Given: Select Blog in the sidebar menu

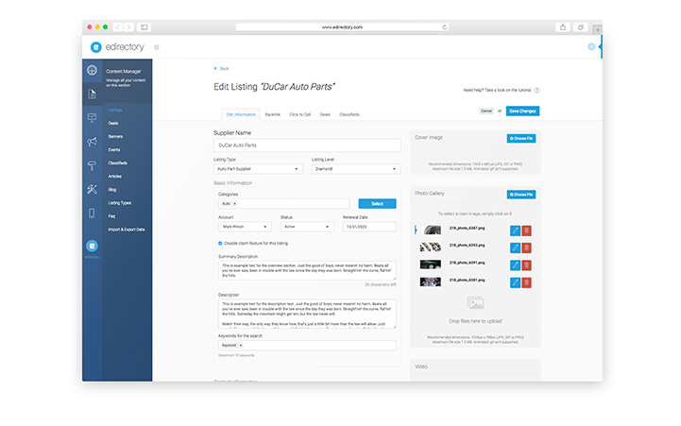Looking at the screenshot, I should [112, 190].
